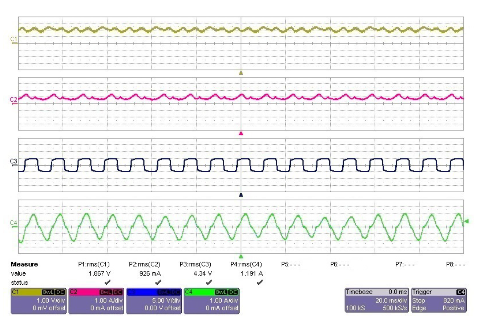Click the navy trigger delay marker under C3 grid

tap(241, 195)
